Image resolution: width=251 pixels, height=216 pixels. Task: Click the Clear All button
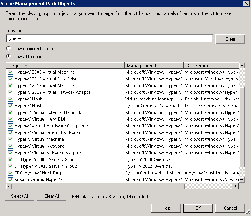point(51,196)
